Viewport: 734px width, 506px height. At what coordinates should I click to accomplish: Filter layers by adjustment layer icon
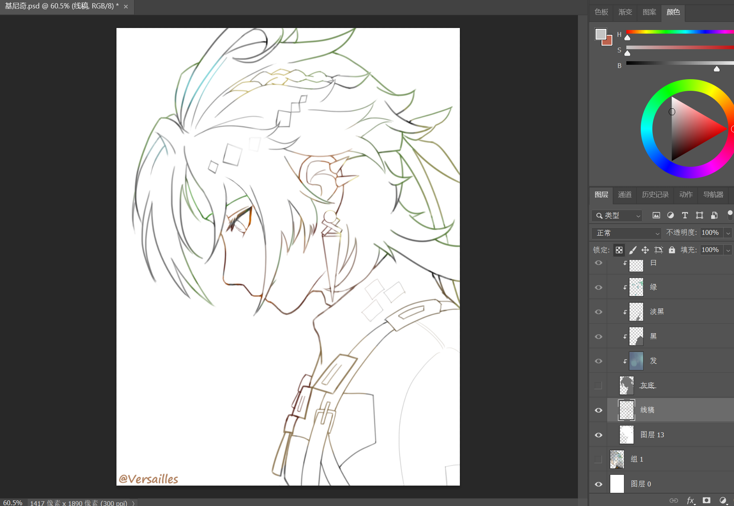(x=671, y=215)
